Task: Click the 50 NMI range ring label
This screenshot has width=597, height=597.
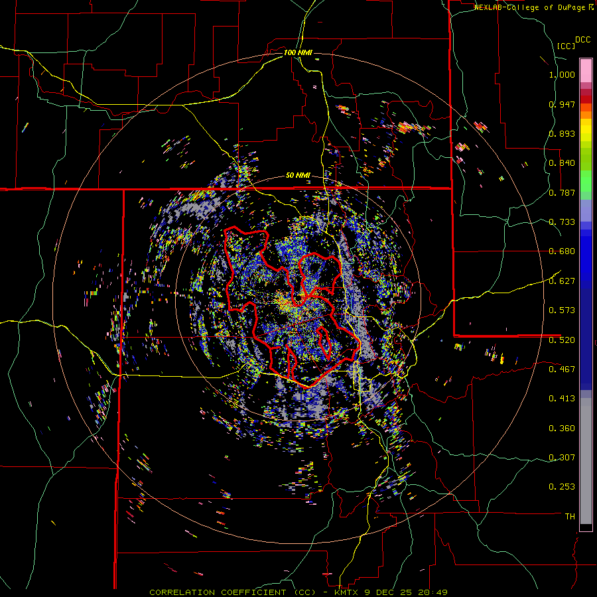Action: pos(298,176)
